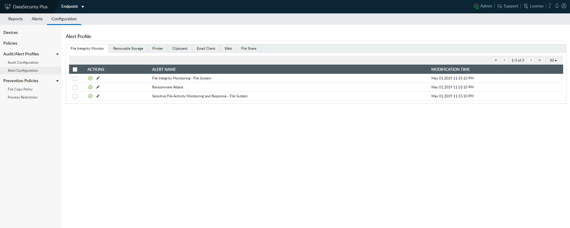Open the Reports tab

(x=15, y=19)
